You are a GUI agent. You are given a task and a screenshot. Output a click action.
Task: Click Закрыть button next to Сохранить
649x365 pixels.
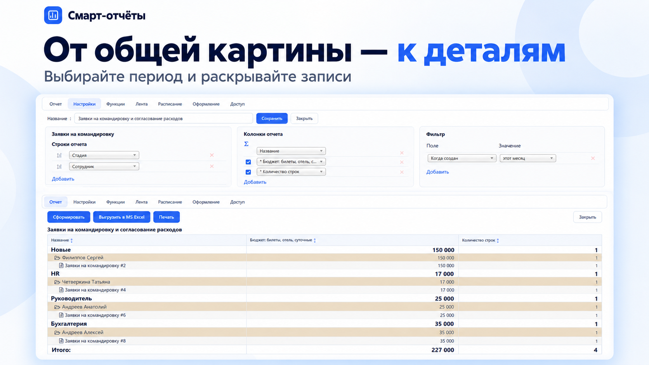(x=304, y=118)
